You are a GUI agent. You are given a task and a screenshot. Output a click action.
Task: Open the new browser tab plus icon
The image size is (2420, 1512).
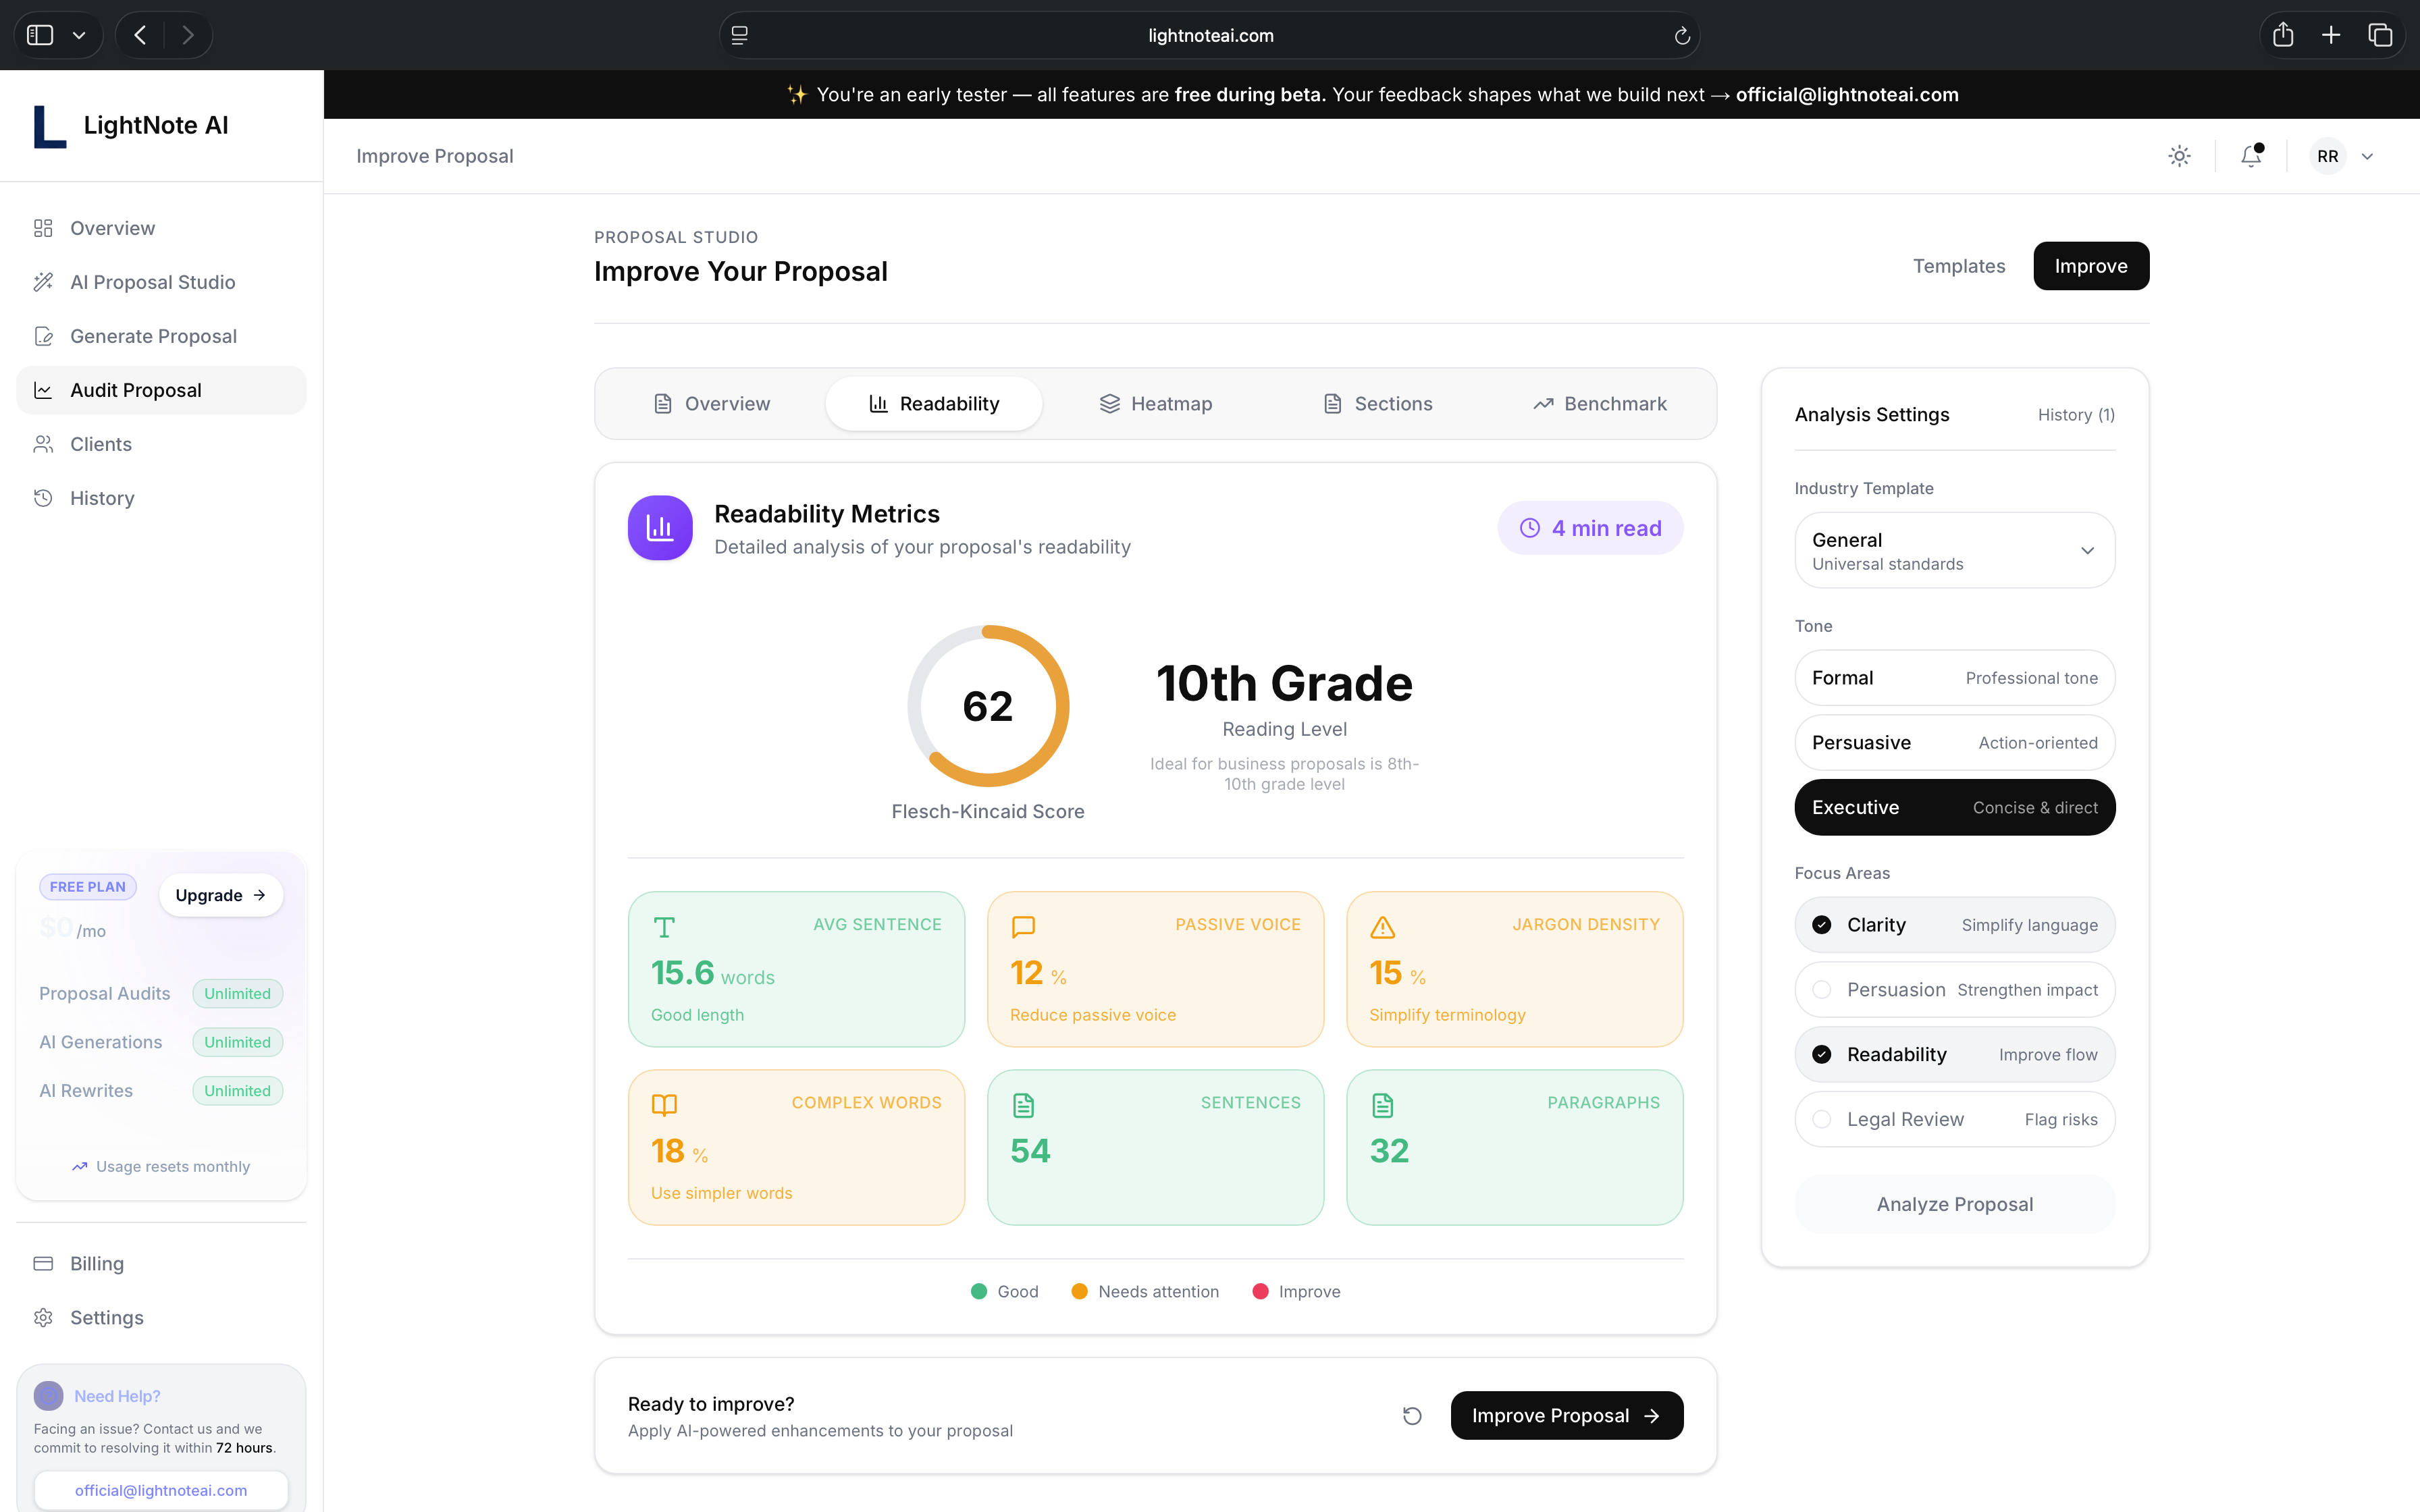point(2331,36)
